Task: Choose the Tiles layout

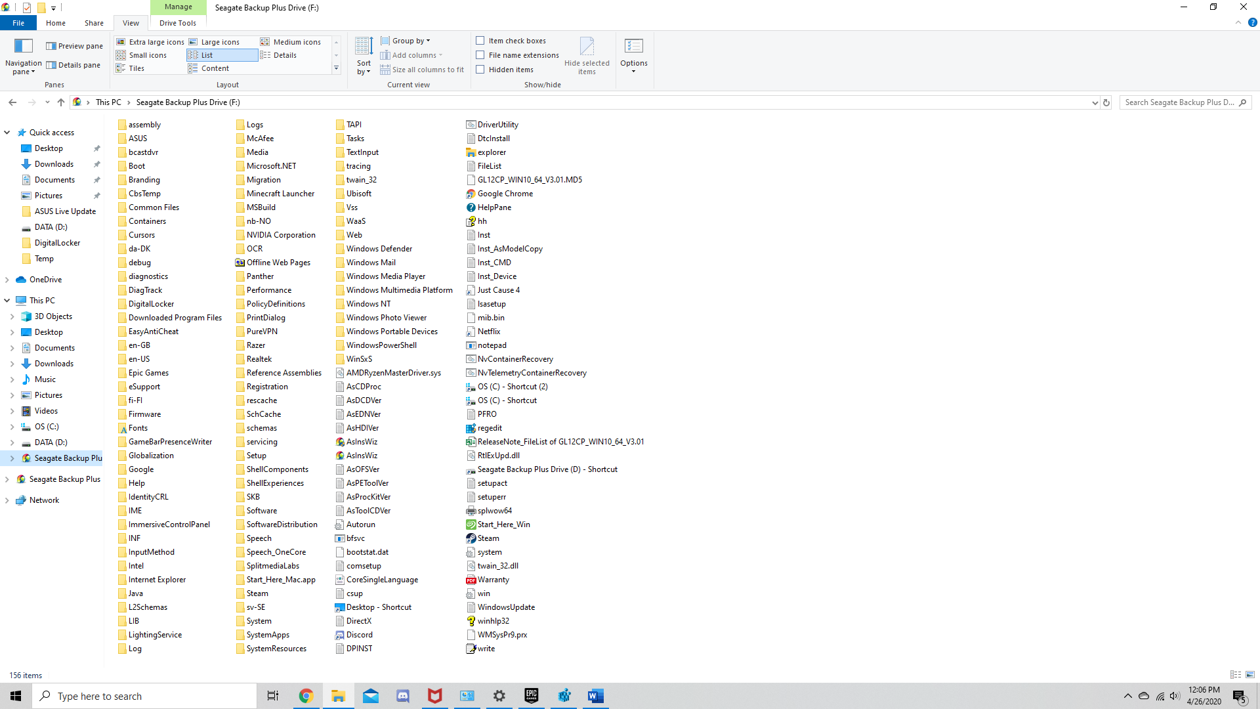Action: tap(131, 68)
